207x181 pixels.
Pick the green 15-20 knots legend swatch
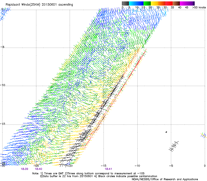(147, 3)
